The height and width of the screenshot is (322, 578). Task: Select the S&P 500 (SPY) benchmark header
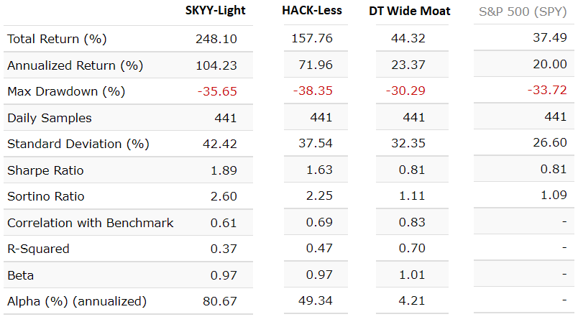523,11
